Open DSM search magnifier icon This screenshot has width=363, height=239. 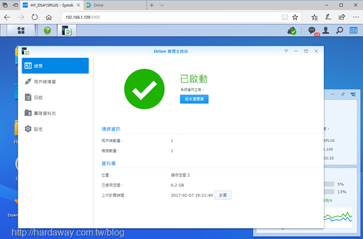click(339, 30)
